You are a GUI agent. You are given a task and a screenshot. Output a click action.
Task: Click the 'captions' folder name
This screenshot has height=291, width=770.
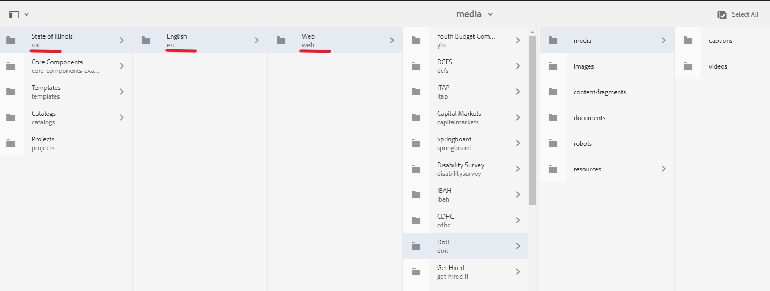click(x=721, y=41)
